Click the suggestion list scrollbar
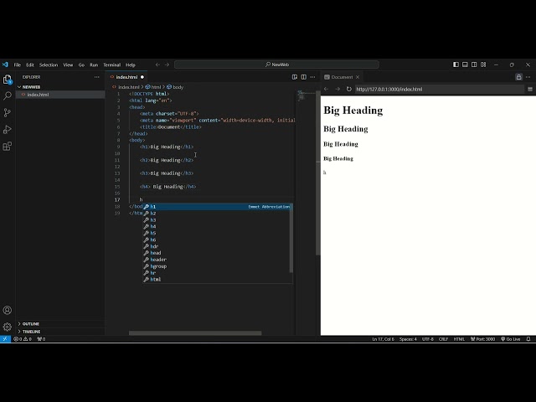Viewport: 536px width, 402px height. (x=291, y=240)
